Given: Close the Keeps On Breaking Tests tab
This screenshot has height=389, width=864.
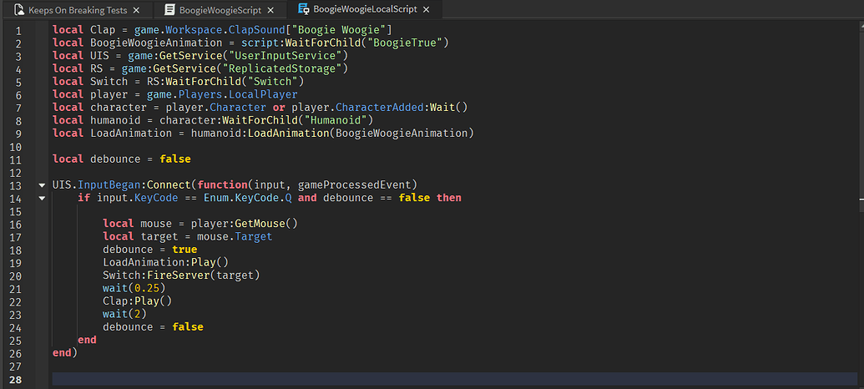Looking at the screenshot, I should (136, 11).
